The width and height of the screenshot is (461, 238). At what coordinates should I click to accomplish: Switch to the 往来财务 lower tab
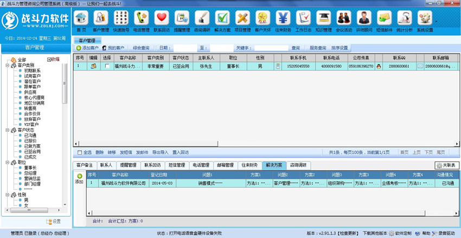tap(249, 165)
